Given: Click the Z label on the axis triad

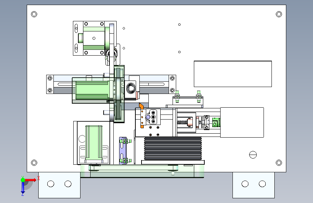Looking at the screenshot, I should coord(23,194).
